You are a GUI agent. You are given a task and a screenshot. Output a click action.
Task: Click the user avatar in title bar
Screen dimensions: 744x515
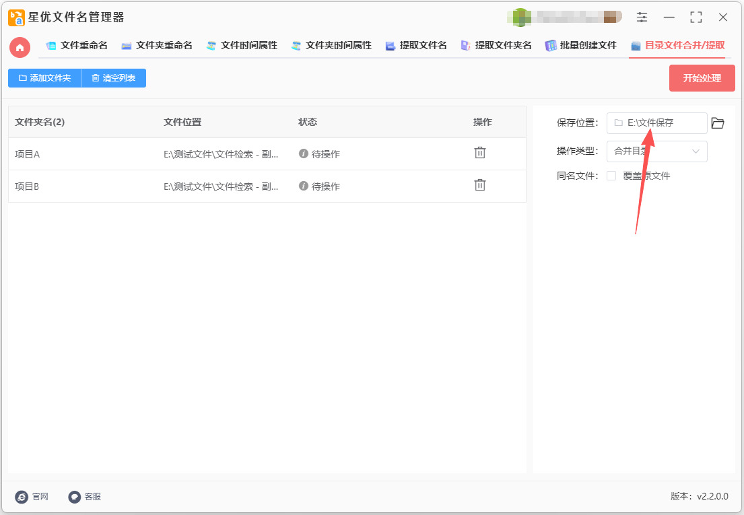pyautogui.click(x=520, y=18)
